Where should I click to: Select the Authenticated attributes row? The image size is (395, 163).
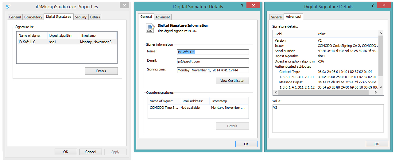pos(326,66)
